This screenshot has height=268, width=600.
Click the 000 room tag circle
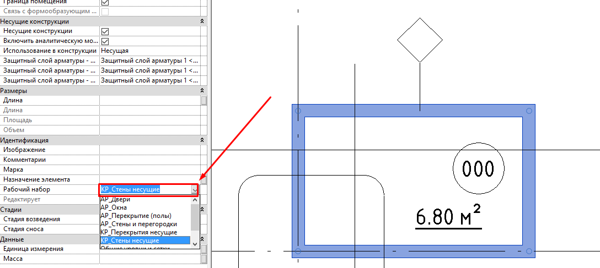tap(477, 169)
